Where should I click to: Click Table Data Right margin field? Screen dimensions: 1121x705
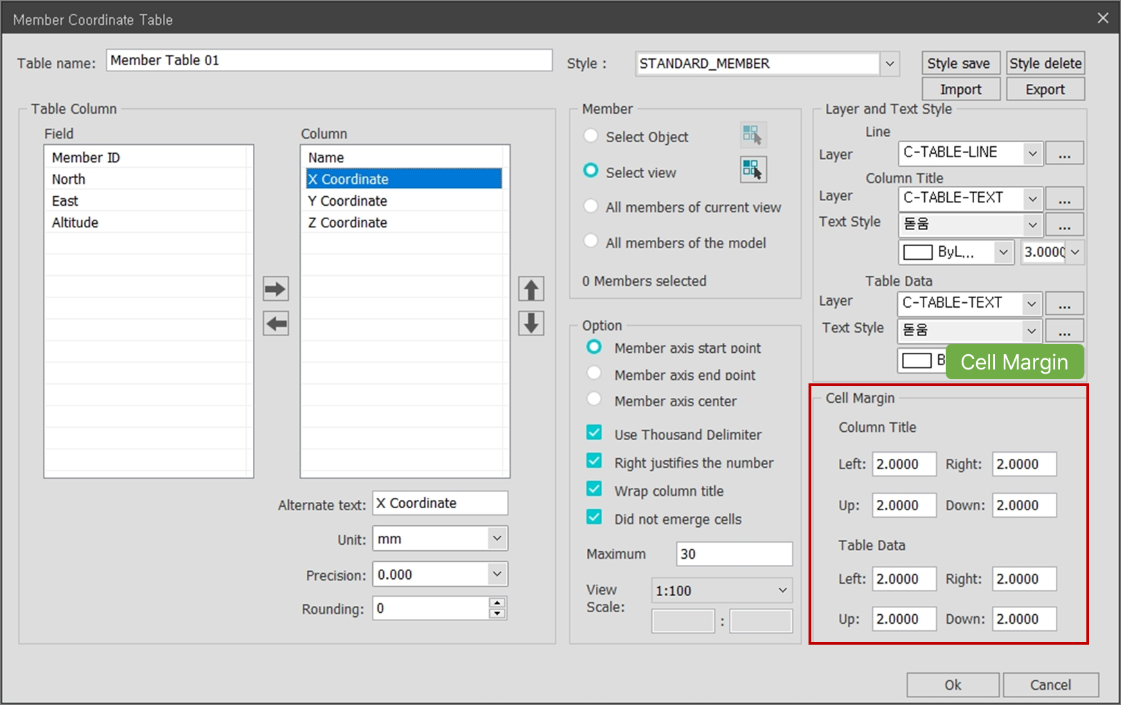click(x=1024, y=579)
